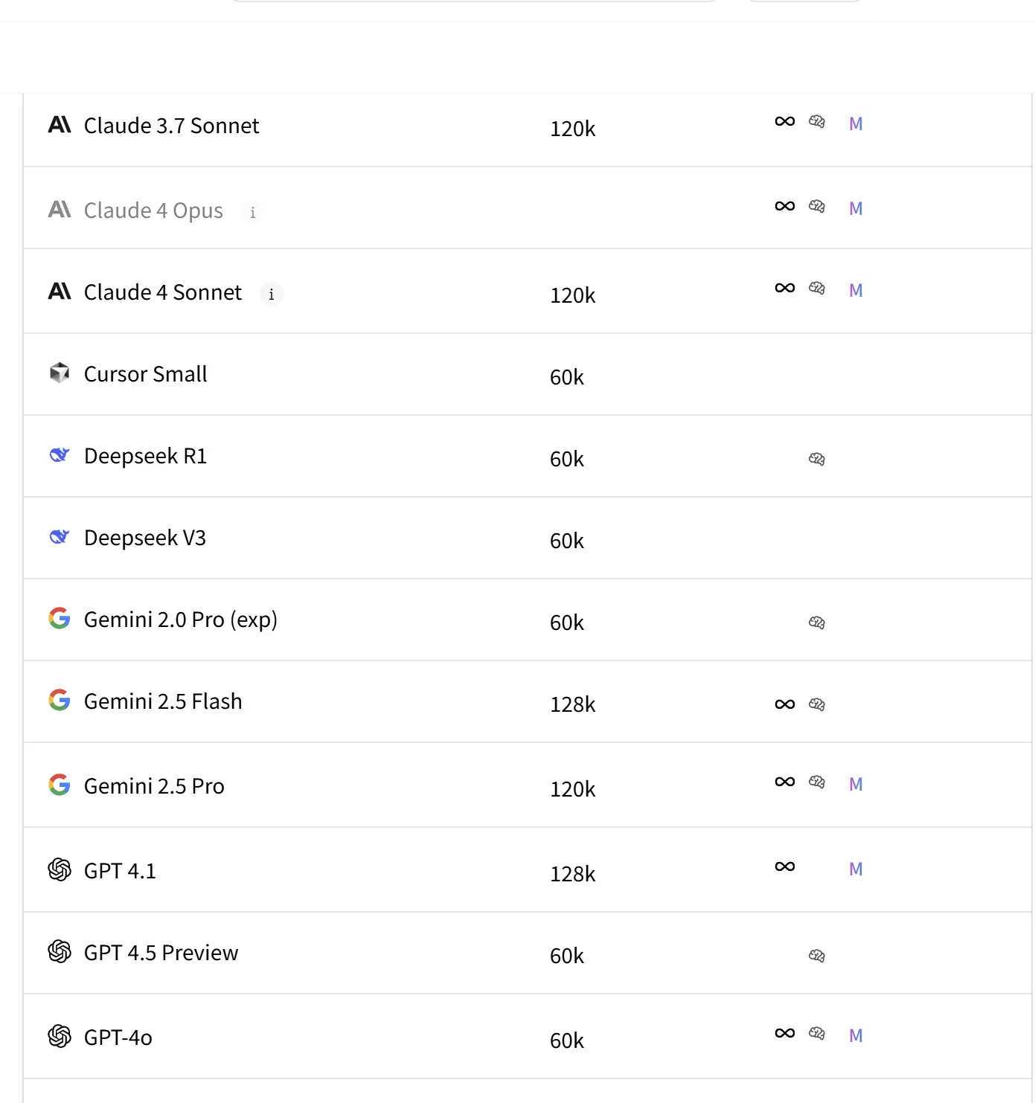This screenshot has width=1035, height=1103.
Task: Click the OpenAI logo beside GPT 4.1
Action: (60, 869)
